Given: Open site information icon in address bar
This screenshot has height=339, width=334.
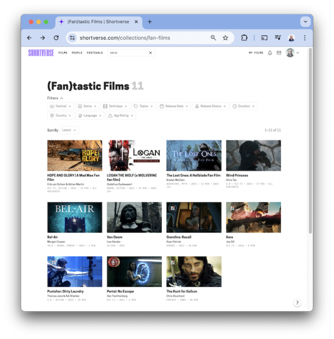Looking at the screenshot, I should click(x=72, y=38).
